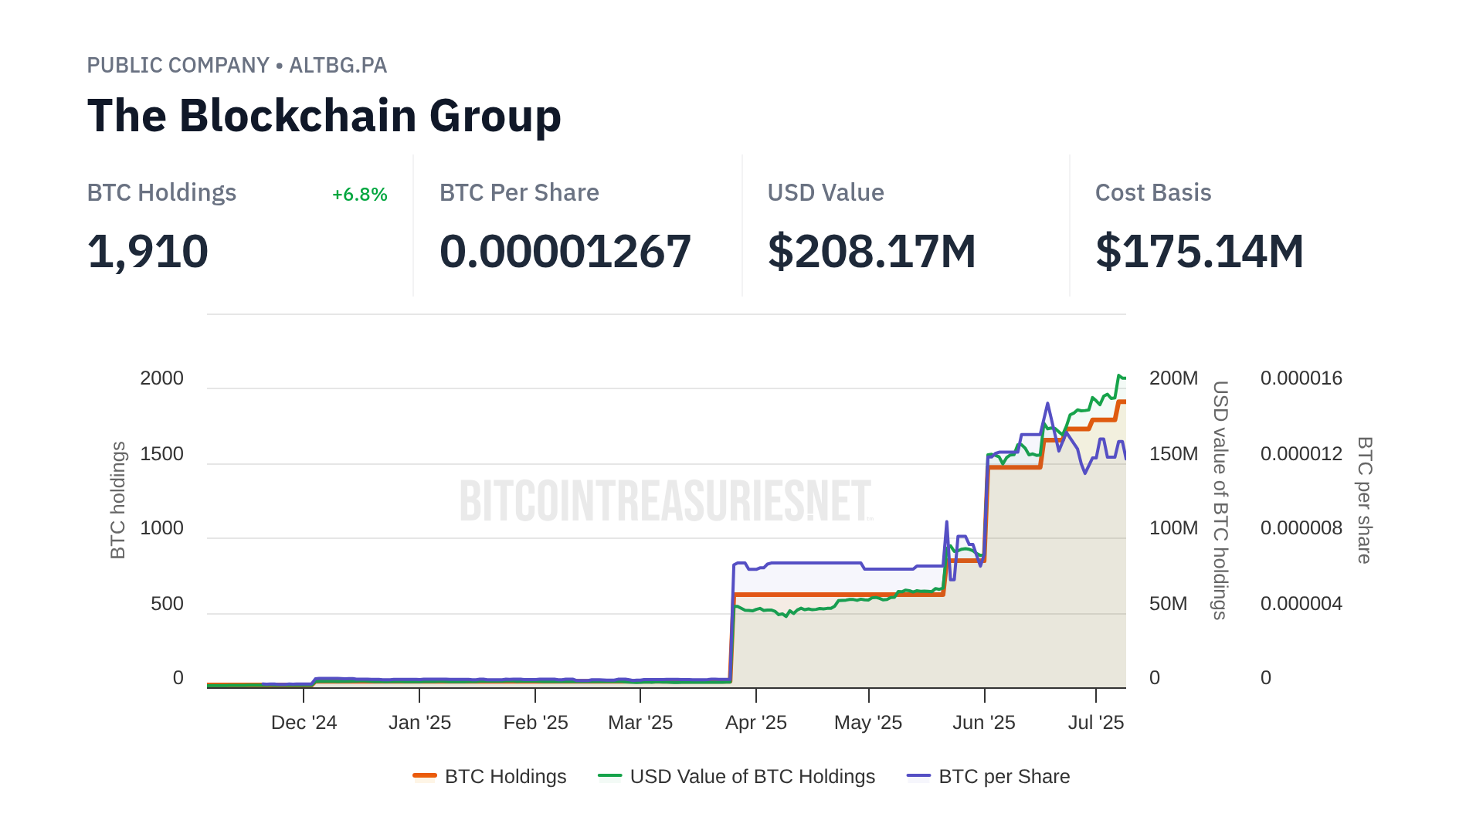1483x834 pixels.
Task: Click The Blockchain Group title
Action: [324, 116]
